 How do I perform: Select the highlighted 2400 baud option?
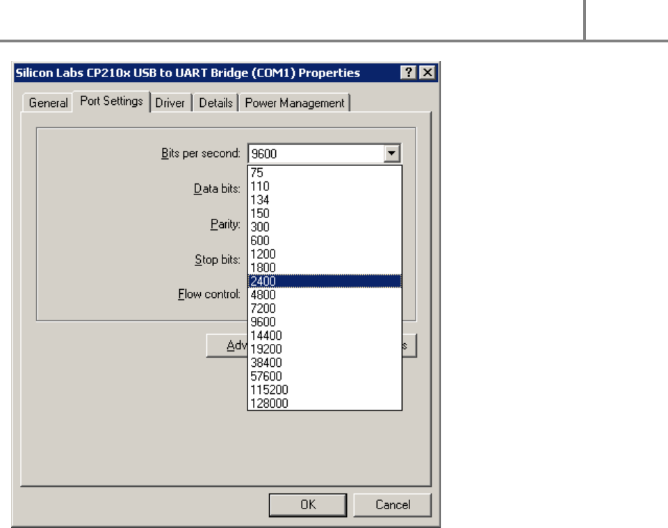tap(325, 281)
